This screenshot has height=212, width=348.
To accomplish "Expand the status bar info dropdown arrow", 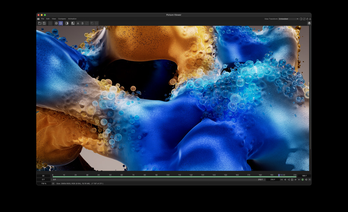I will 53,183.
